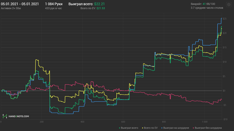Viewport: 234px width, 131px height.
Task: Open the graph settings gear icon
Action: [229, 5]
